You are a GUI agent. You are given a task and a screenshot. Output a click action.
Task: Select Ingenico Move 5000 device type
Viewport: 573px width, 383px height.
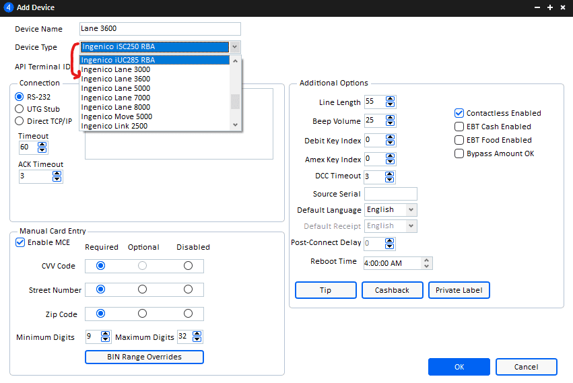[x=116, y=116]
